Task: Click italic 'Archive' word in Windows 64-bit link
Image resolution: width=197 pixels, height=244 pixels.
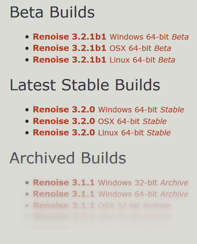Action: click(x=175, y=194)
